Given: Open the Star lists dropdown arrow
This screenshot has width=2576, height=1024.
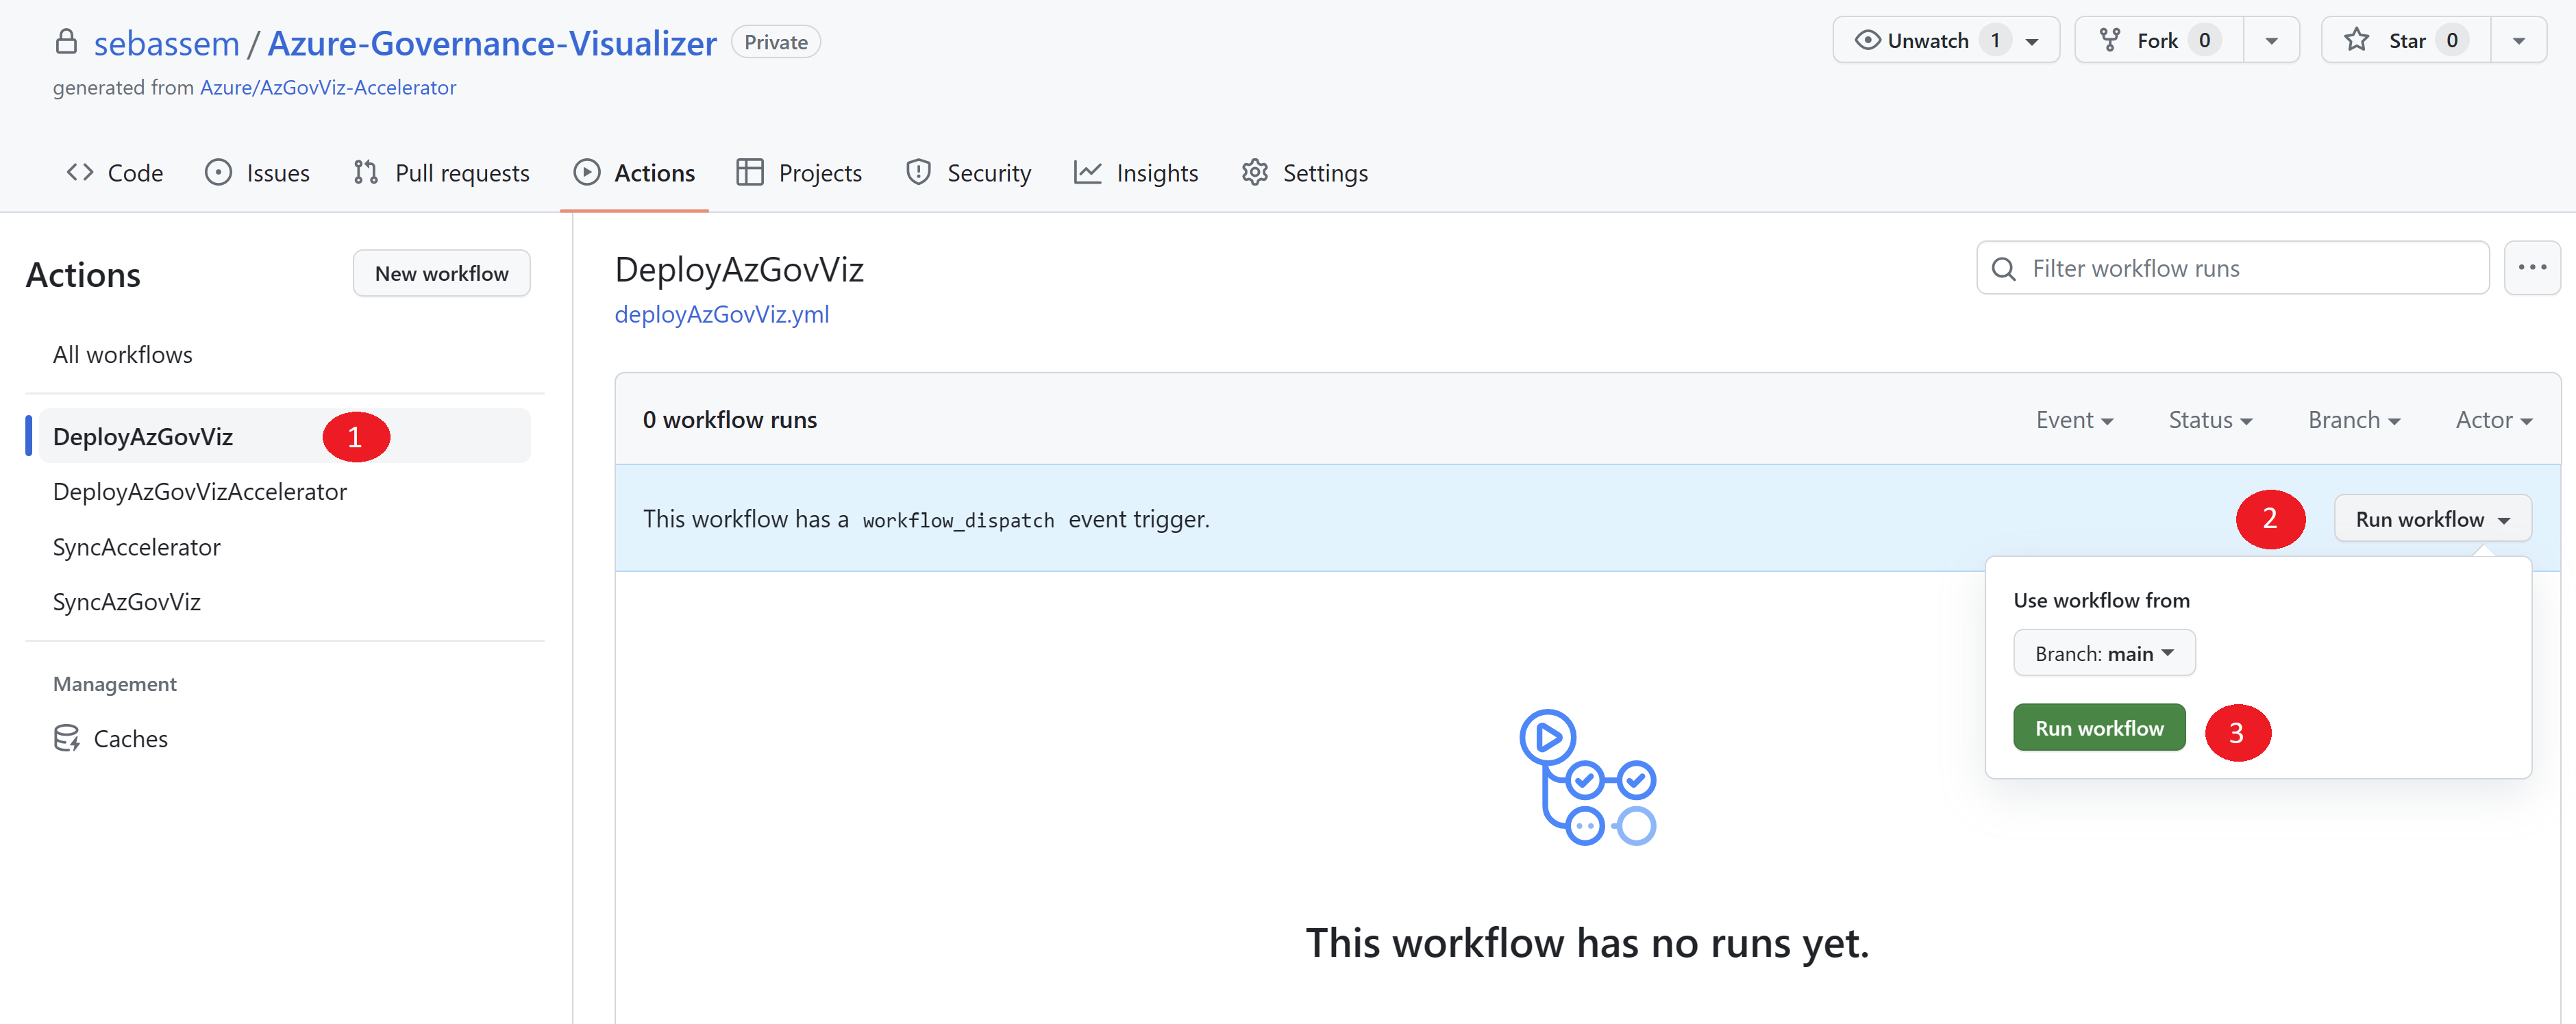Looking at the screenshot, I should (x=2518, y=42).
